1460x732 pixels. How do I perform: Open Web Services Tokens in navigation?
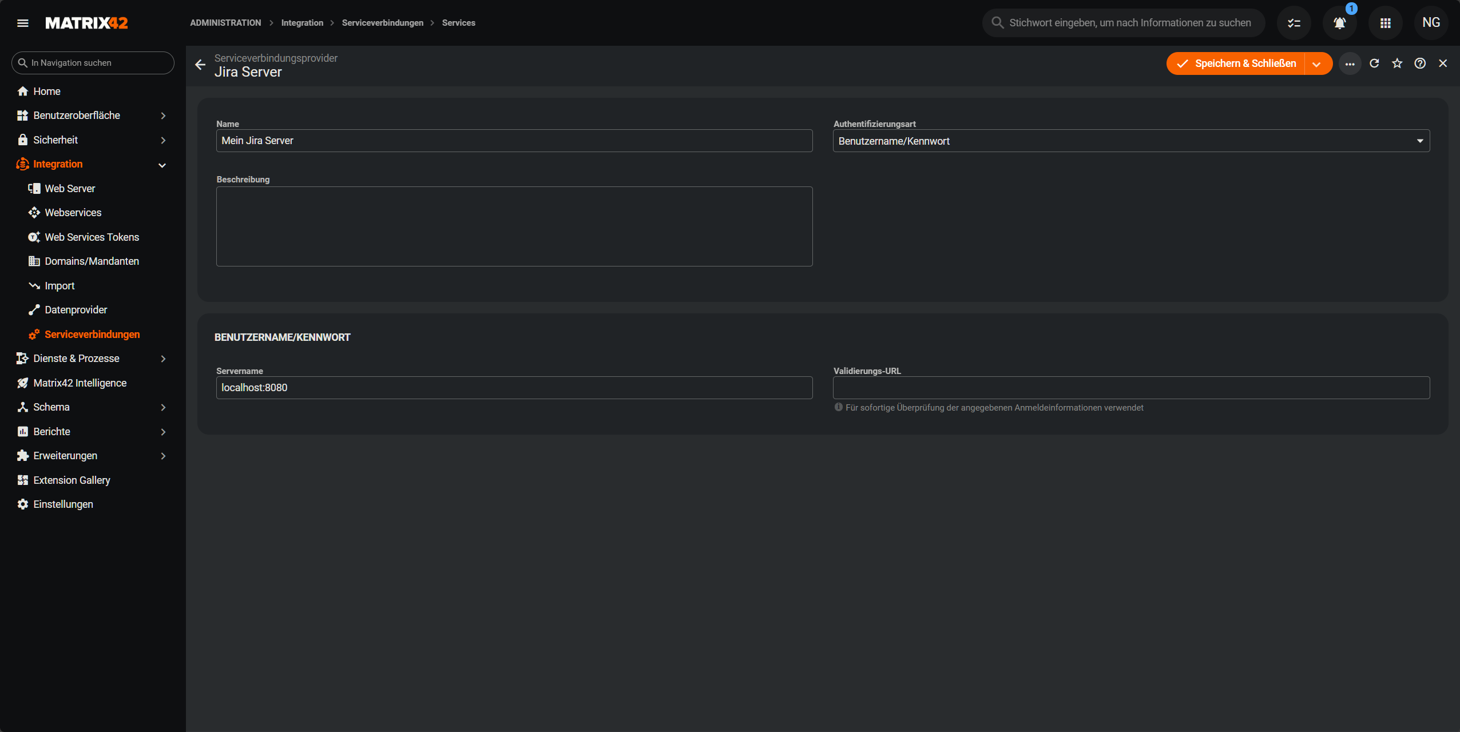pyautogui.click(x=92, y=237)
